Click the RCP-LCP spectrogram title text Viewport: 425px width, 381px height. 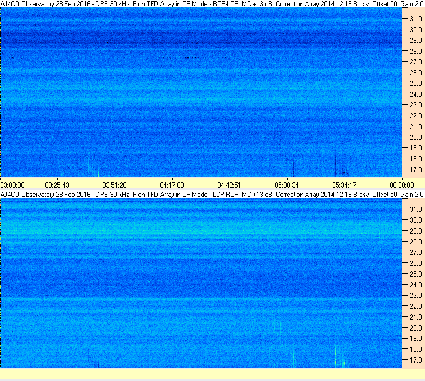(x=212, y=4)
